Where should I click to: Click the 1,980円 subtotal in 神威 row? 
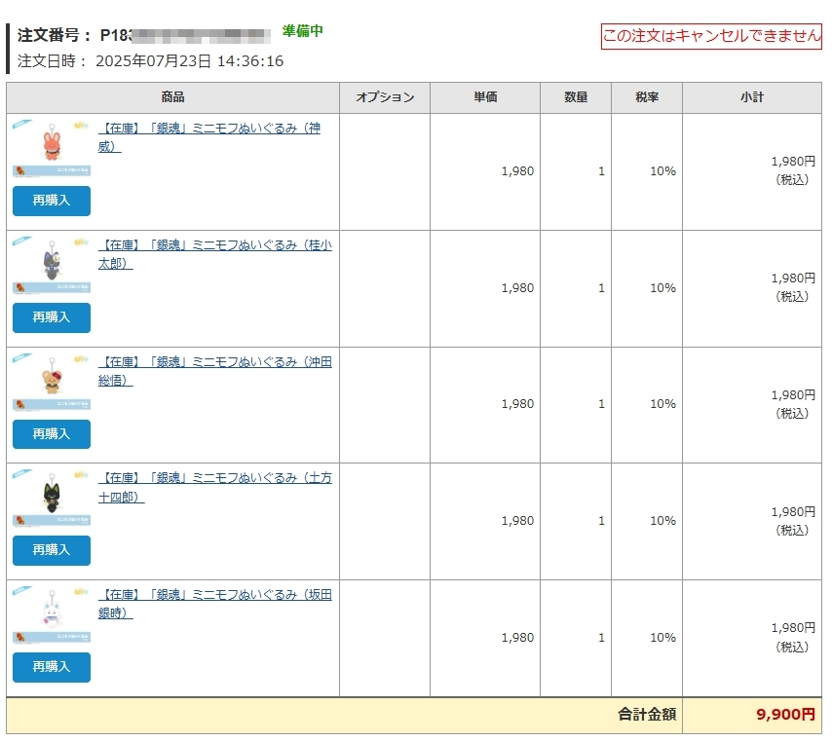point(793,162)
